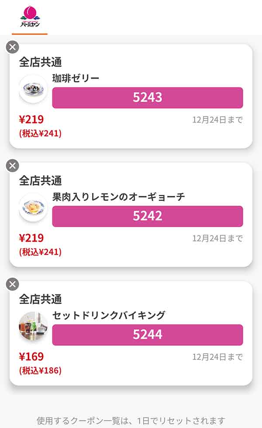Tap coupon code 5244
The height and width of the screenshot is (428, 262).
click(147, 335)
